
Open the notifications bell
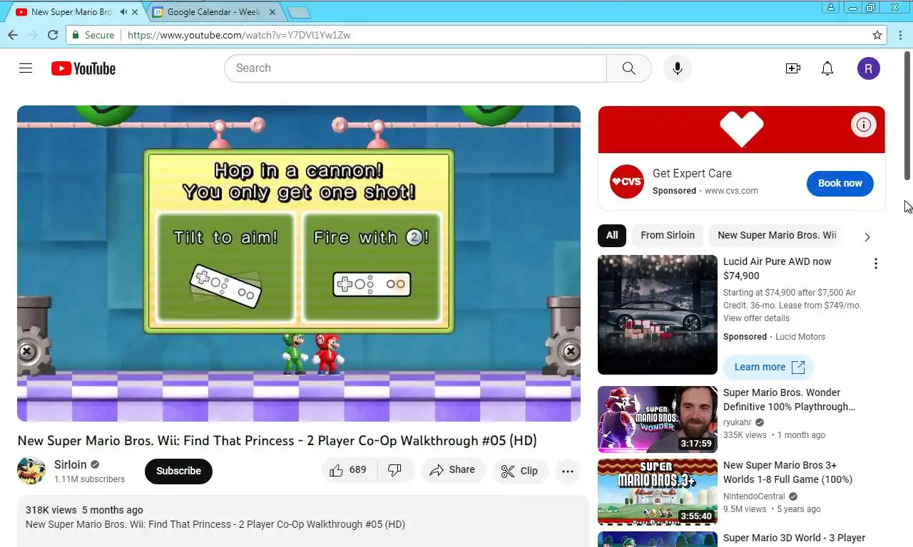[x=827, y=68]
